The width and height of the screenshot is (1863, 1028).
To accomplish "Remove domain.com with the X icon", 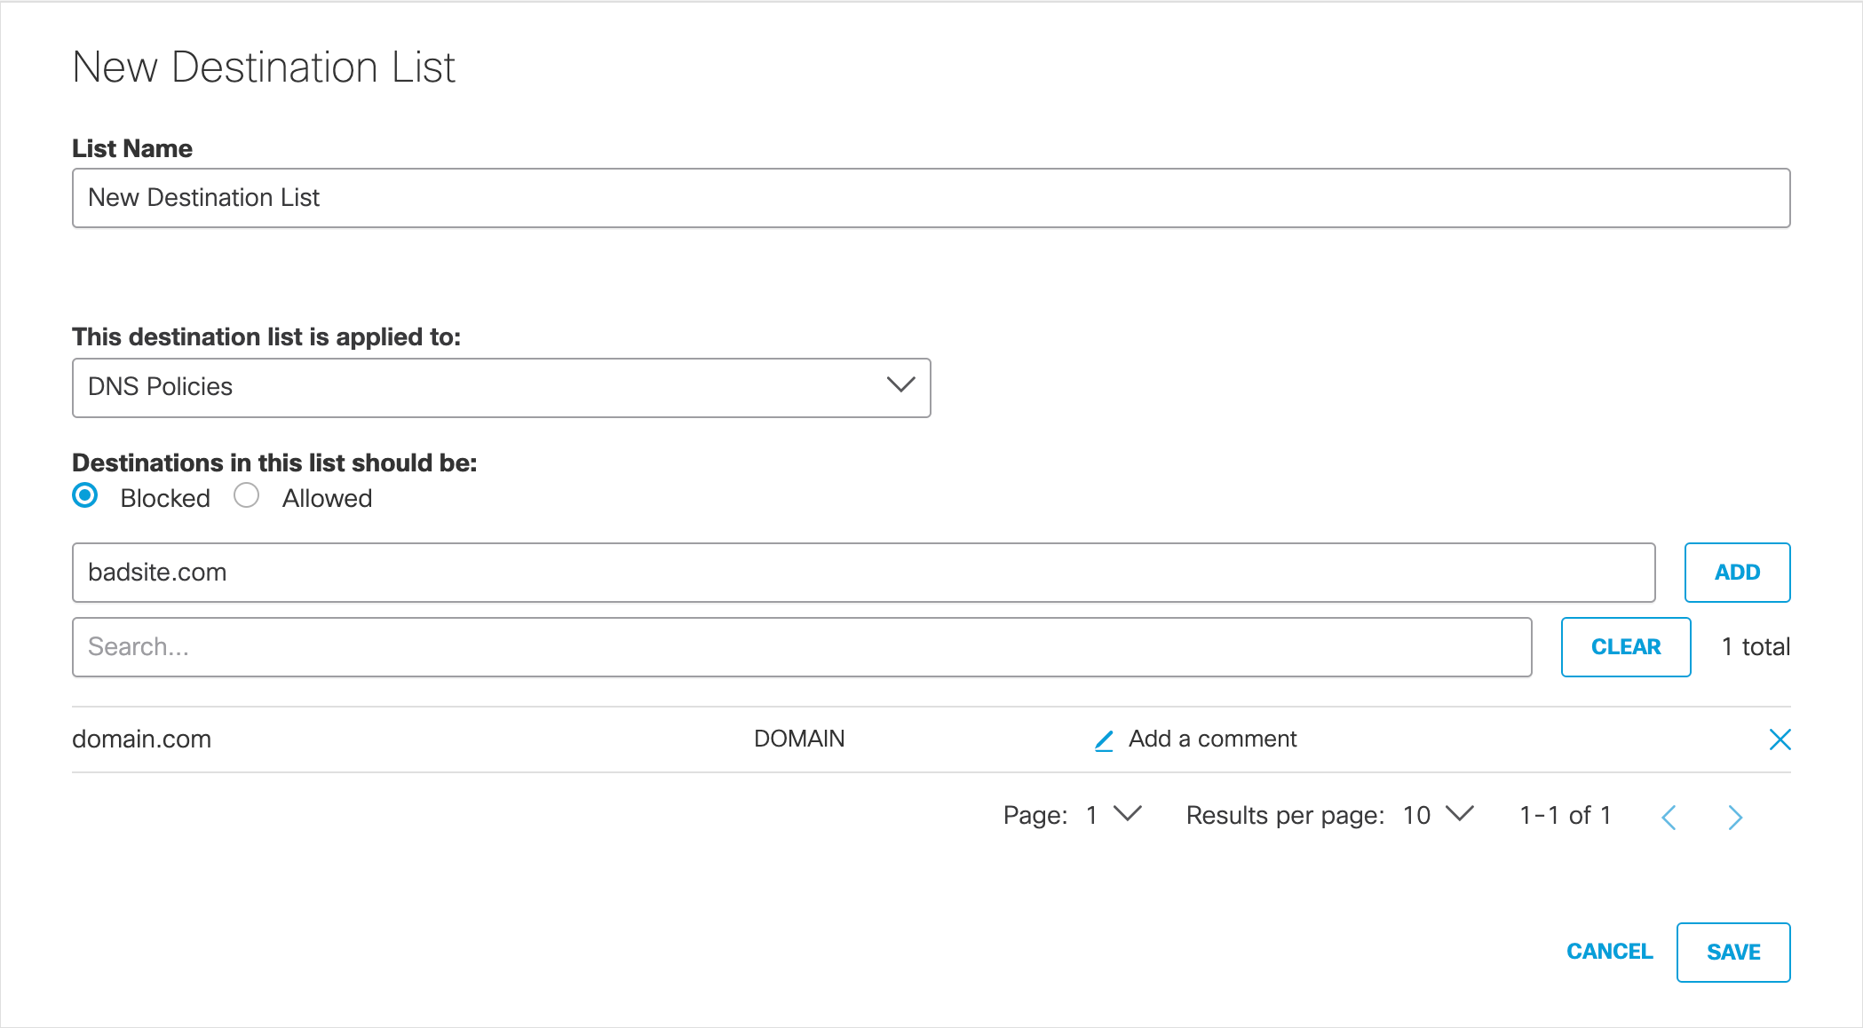I will pos(1780,739).
